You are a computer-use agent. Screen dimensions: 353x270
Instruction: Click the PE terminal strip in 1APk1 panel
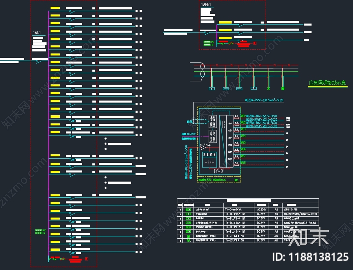coord(207,42)
